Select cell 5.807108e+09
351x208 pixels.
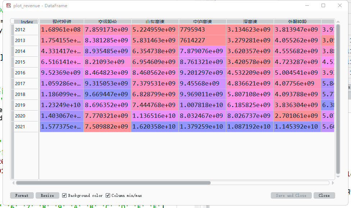250,94
